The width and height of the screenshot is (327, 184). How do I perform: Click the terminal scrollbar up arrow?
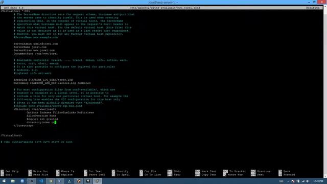(x=325, y=7)
